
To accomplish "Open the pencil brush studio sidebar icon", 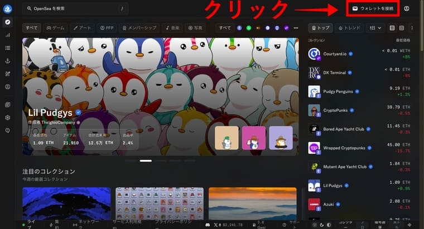I will pyautogui.click(x=8, y=74).
